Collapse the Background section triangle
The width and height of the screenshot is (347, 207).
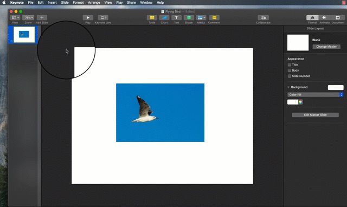[288, 87]
